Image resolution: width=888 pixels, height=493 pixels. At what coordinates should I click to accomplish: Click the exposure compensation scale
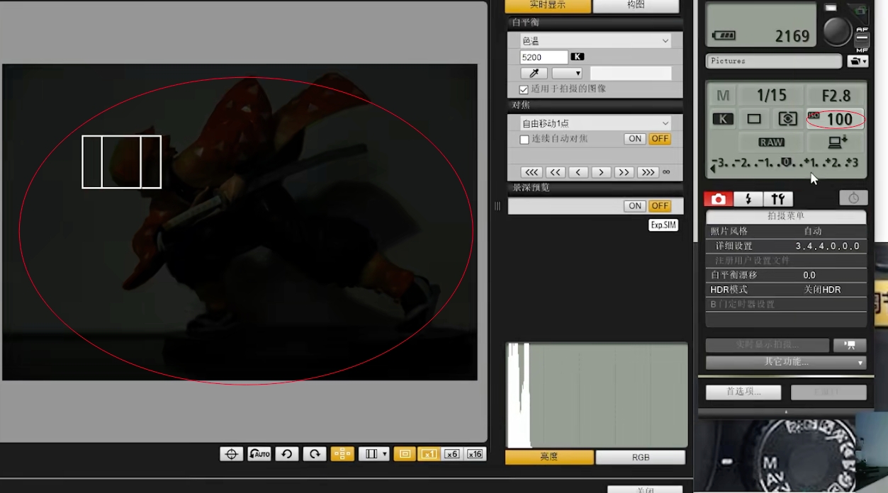785,164
